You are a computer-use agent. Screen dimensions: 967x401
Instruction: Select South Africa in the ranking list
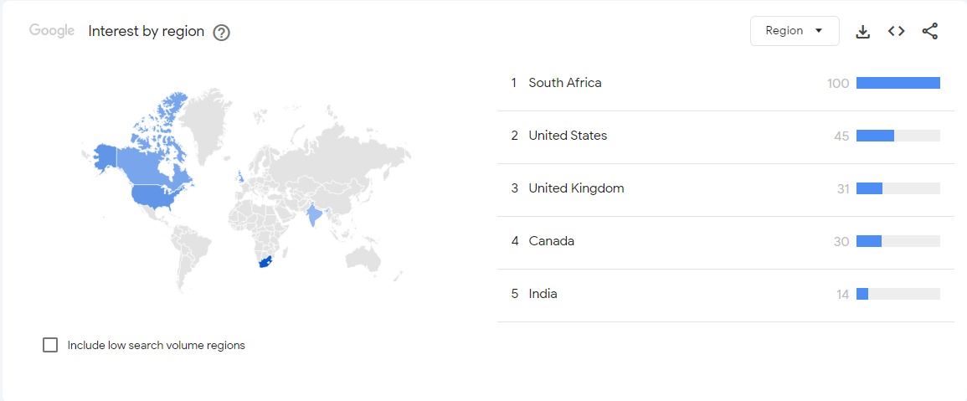[x=725, y=83]
